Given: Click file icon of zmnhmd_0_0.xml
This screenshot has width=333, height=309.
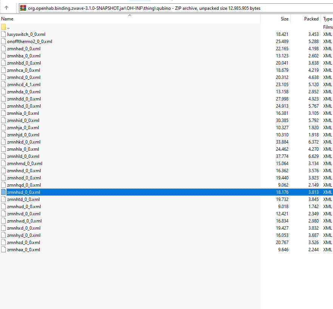Looking at the screenshot, I should tap(3, 164).
